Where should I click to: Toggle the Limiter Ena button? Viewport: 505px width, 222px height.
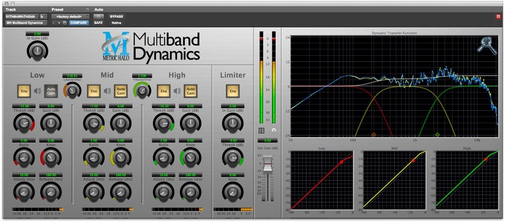point(232,91)
